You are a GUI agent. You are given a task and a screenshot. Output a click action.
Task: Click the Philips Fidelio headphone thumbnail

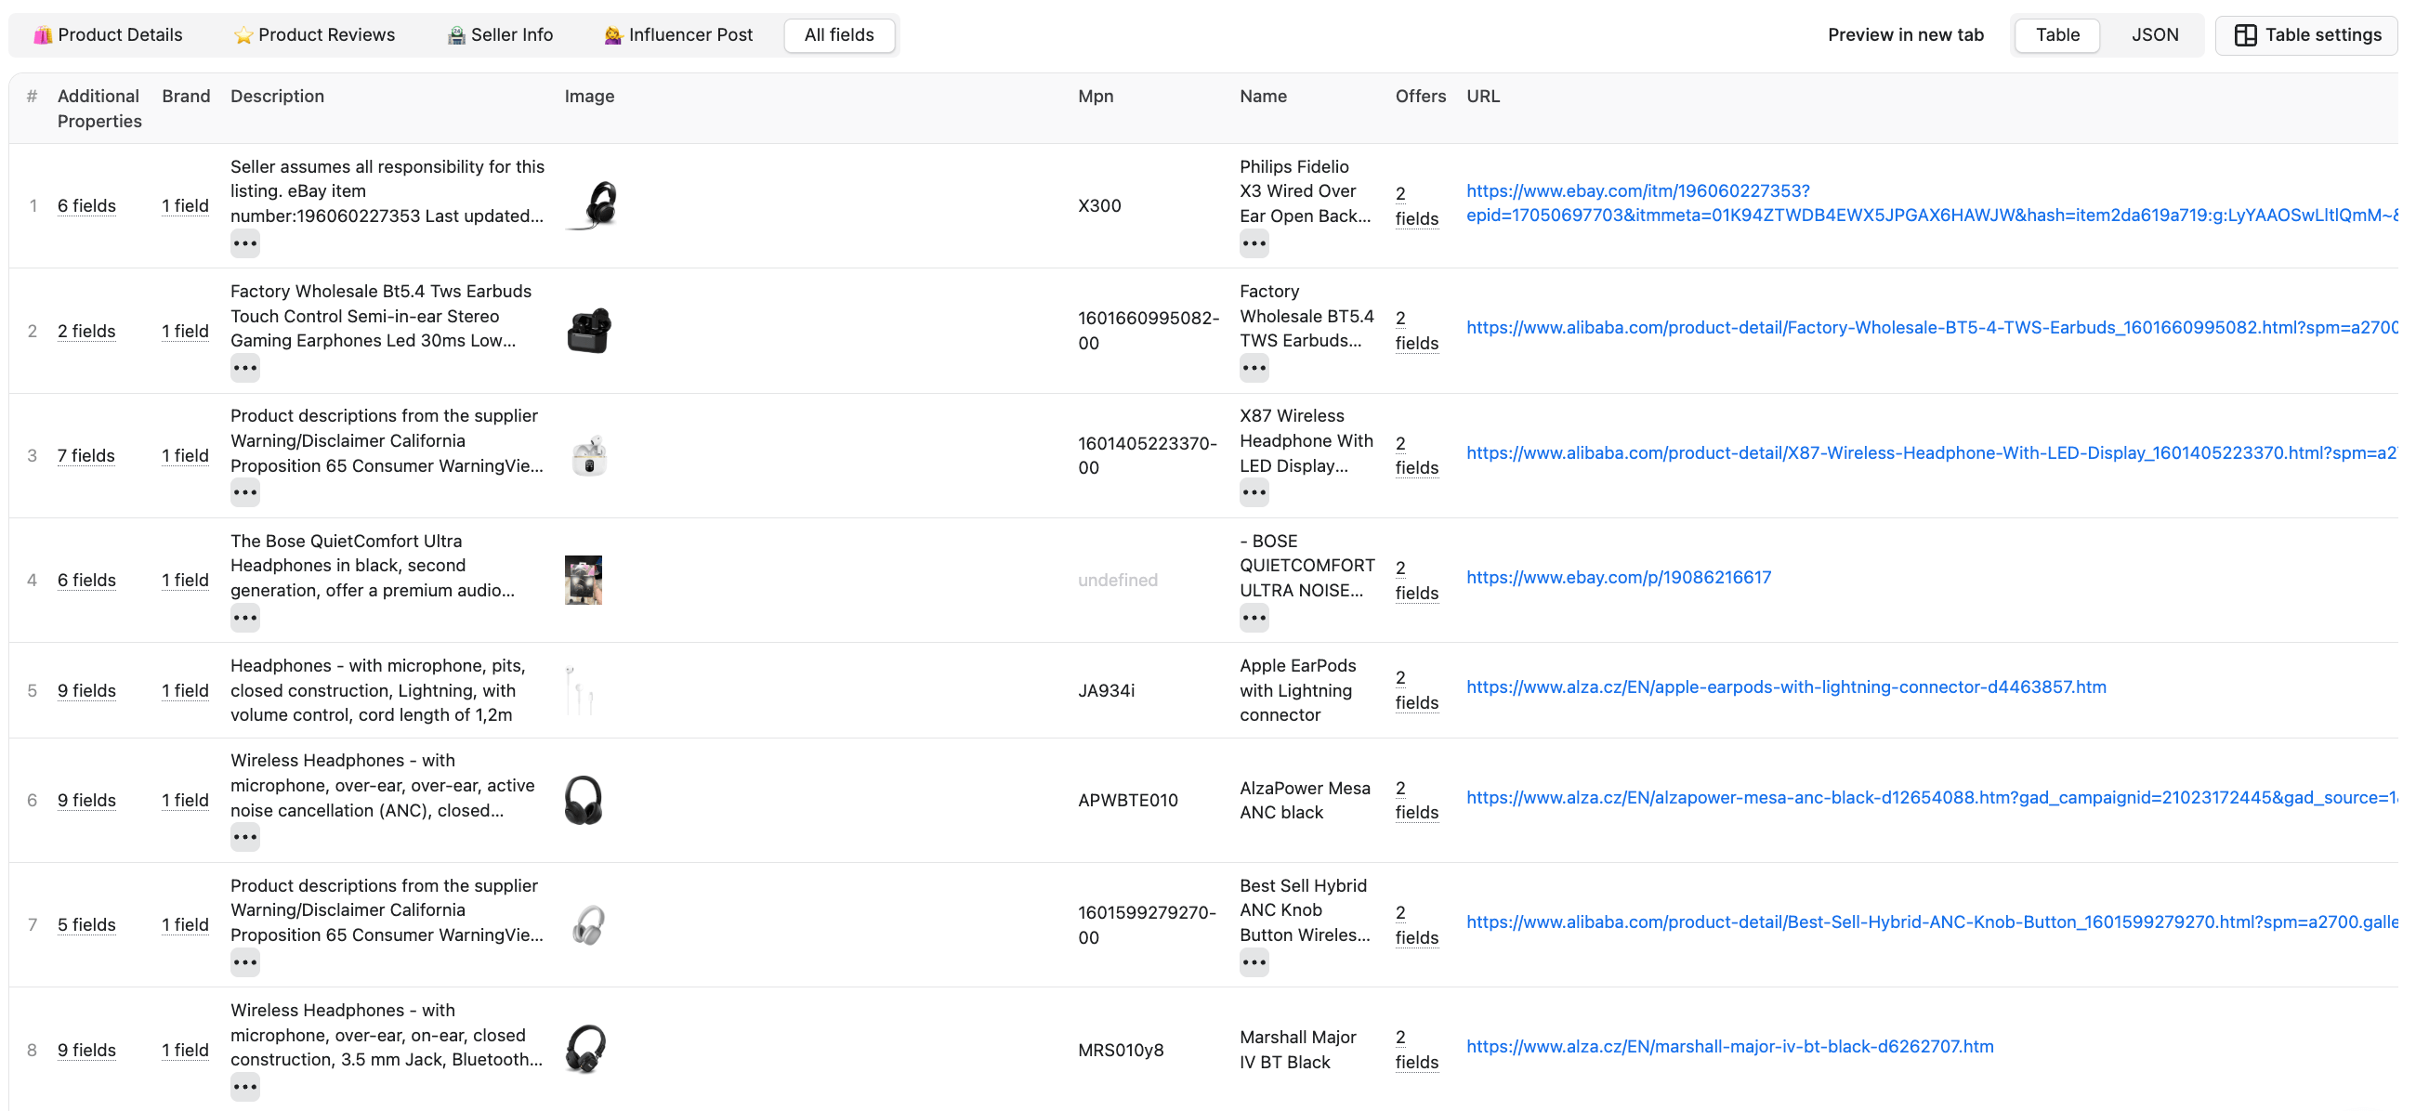[x=596, y=205]
